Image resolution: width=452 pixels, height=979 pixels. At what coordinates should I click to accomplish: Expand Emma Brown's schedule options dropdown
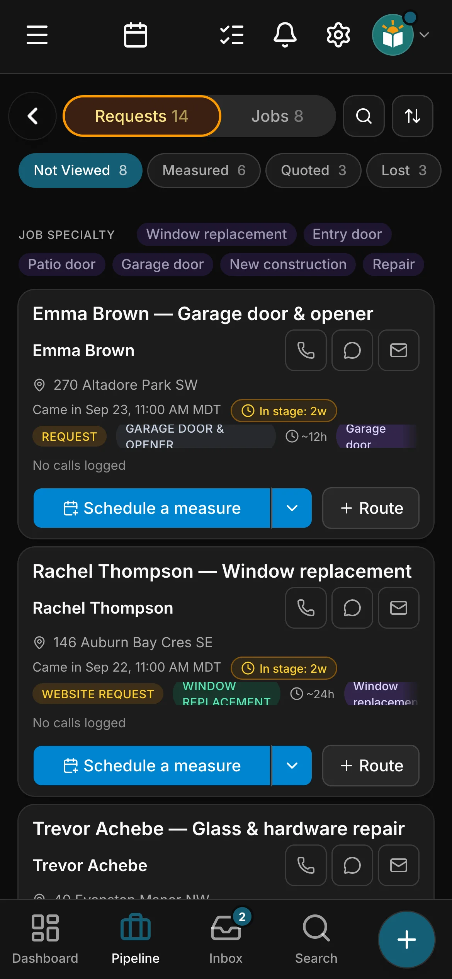tap(292, 508)
